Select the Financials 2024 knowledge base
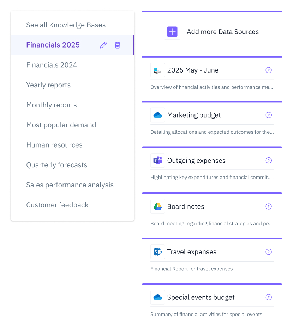Image resolution: width=294 pixels, height=336 pixels. pos(52,65)
